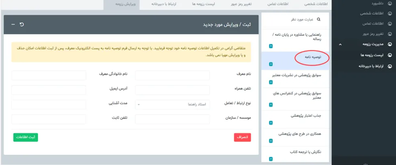Click the red انصراف cancel button
The width and height of the screenshot is (396, 165).
pos(242,137)
